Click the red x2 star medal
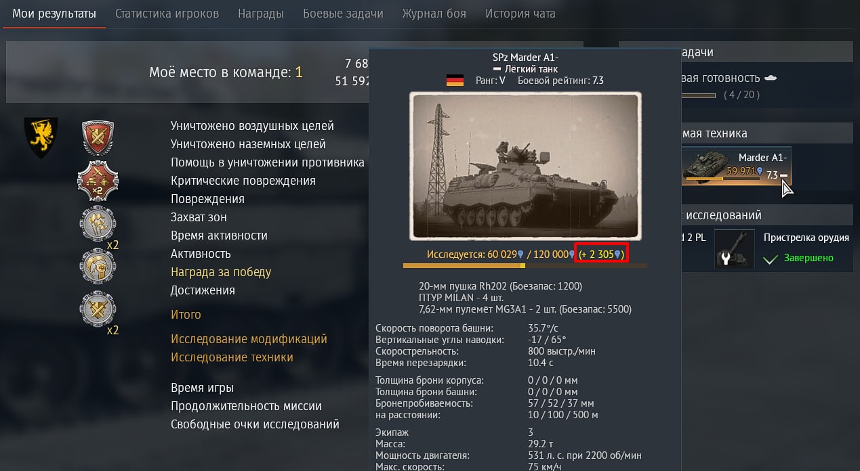Screen dimensions: 860x471 pos(98,181)
